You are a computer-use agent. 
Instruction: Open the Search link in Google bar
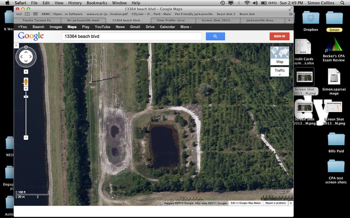pyautogui.click(x=38, y=27)
